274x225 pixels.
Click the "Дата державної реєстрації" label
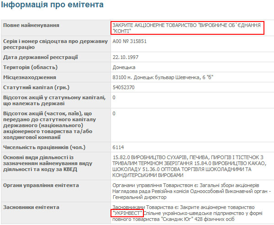40,57
